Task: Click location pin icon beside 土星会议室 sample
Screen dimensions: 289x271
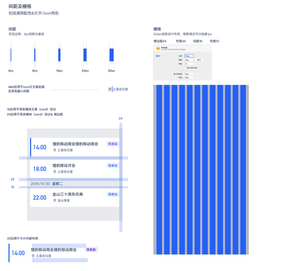Action: pos(110,89)
